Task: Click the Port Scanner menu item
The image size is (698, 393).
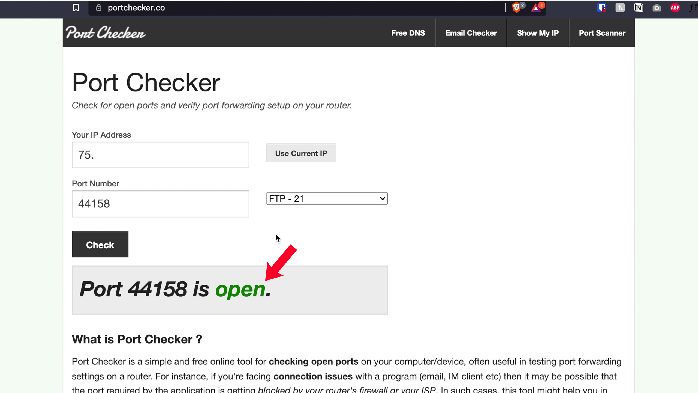Action: point(602,33)
